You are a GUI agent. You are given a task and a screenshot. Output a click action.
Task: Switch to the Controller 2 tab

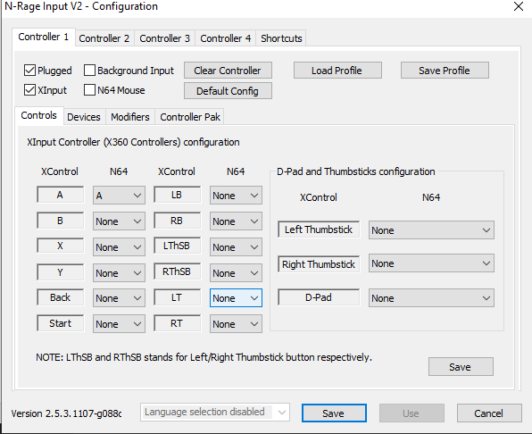point(104,38)
